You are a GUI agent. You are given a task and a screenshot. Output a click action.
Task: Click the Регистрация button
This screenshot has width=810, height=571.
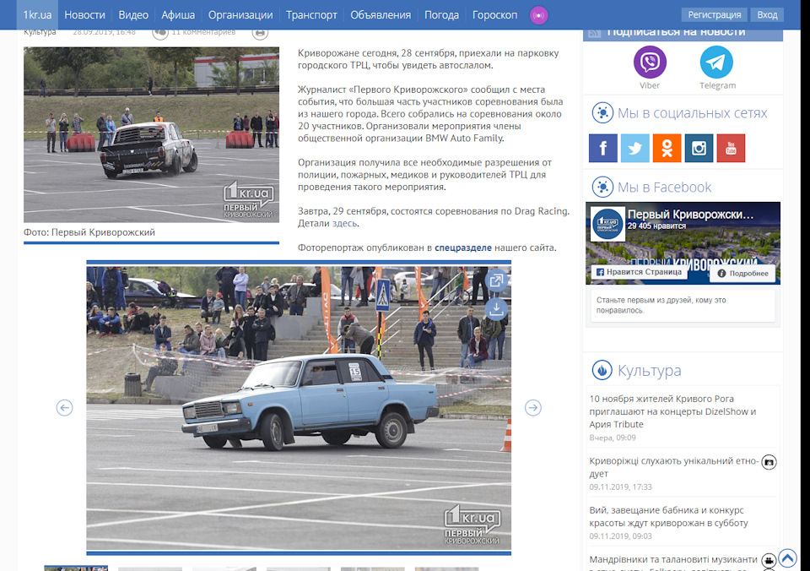715,15
